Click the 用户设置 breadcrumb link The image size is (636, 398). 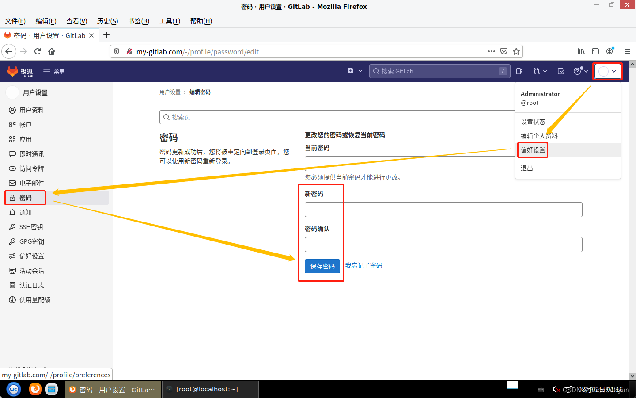(x=170, y=92)
